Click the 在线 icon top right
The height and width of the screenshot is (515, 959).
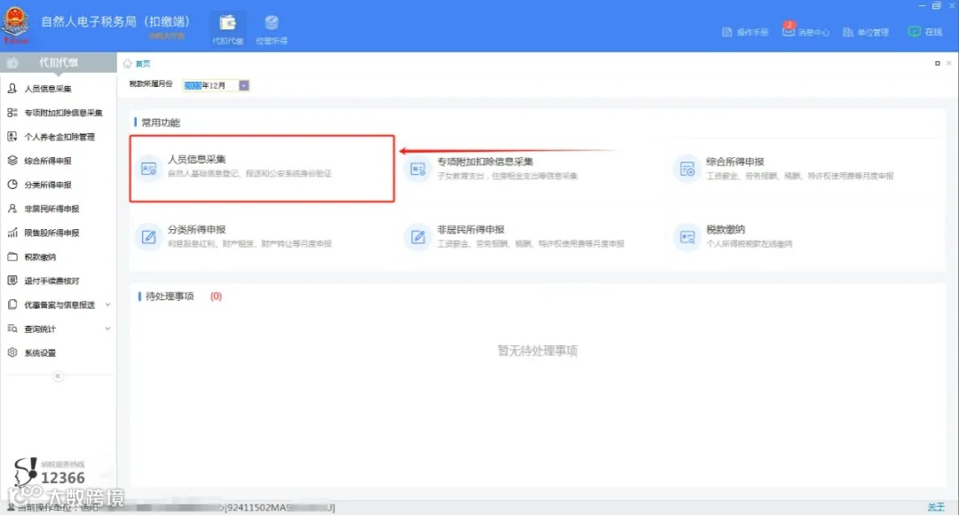coord(923,30)
